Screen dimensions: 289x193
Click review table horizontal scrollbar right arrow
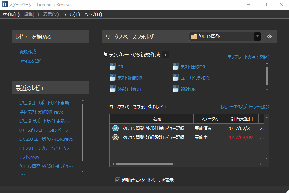(260, 164)
